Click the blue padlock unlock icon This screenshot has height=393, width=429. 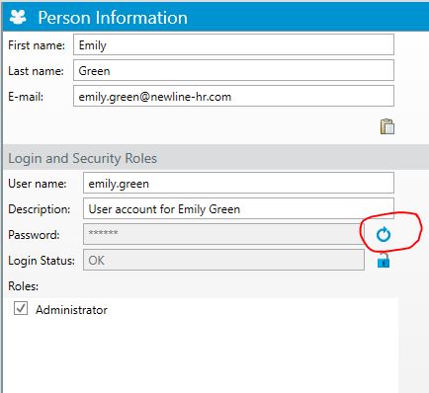[384, 261]
